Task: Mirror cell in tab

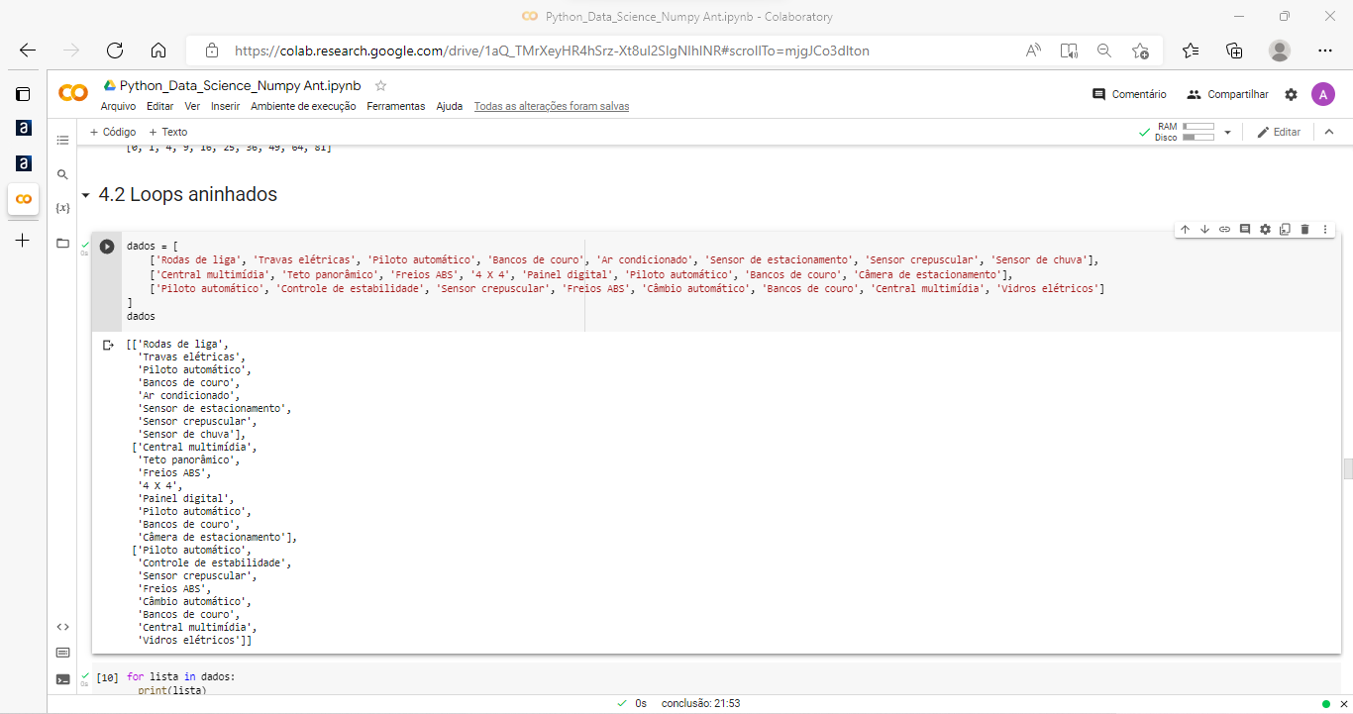Action: click(x=1285, y=230)
